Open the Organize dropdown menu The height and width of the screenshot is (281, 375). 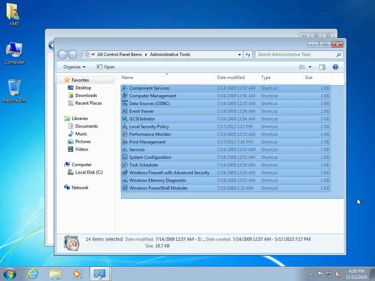74,67
